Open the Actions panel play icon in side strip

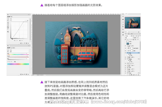click(x=123, y=27)
